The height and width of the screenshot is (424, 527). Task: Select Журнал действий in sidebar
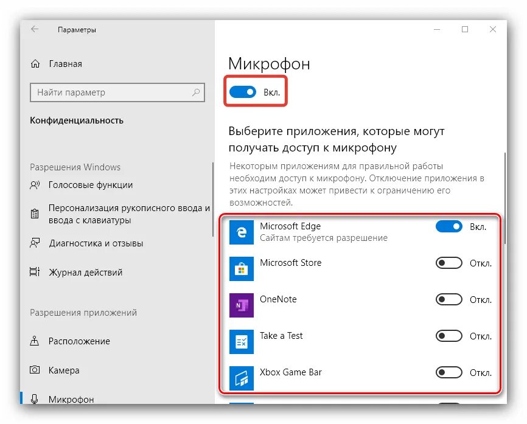click(86, 272)
